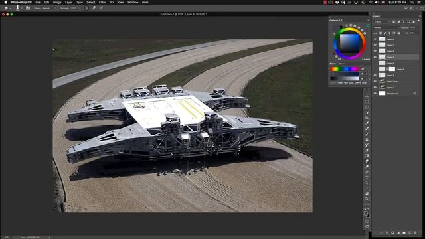Toggle Quick Mask mode icon
The height and width of the screenshot is (239, 425).
[x=367, y=221]
